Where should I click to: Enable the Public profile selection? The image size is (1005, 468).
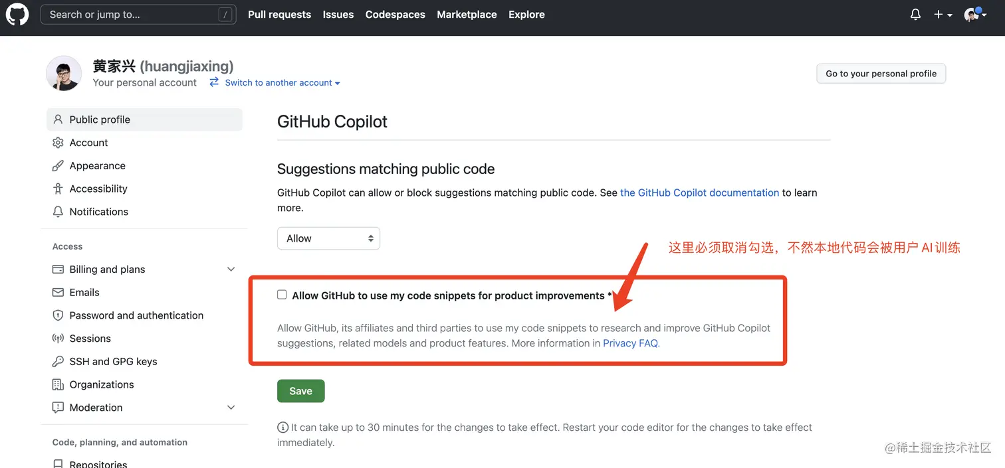[100, 119]
